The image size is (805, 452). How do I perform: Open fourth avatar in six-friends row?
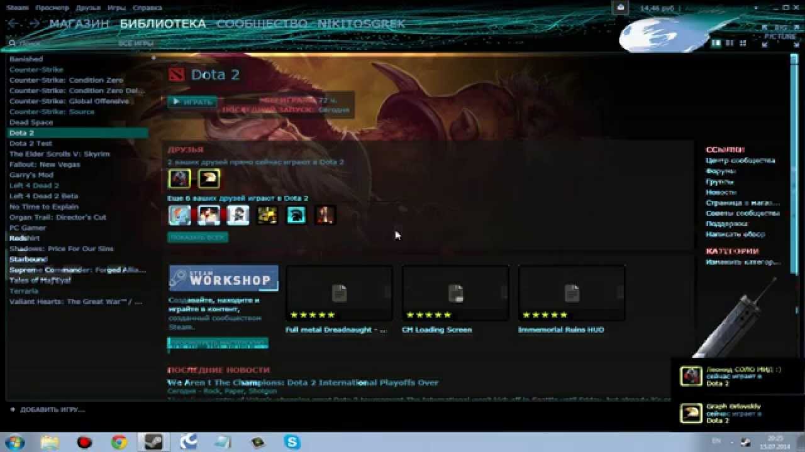267,215
